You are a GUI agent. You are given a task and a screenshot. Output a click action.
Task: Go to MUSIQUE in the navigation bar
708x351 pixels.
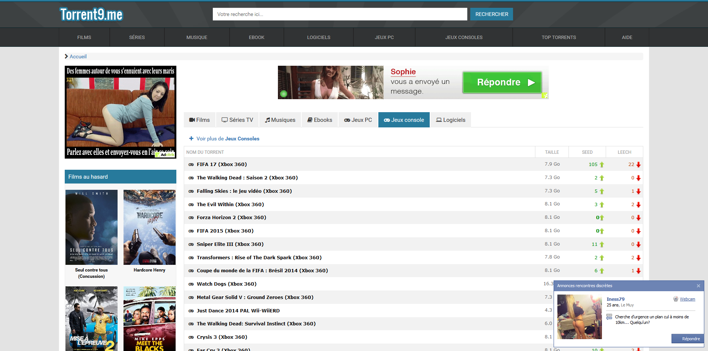197,38
